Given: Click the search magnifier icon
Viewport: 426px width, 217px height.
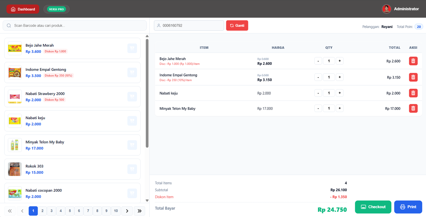Looking at the screenshot, I should point(9,26).
